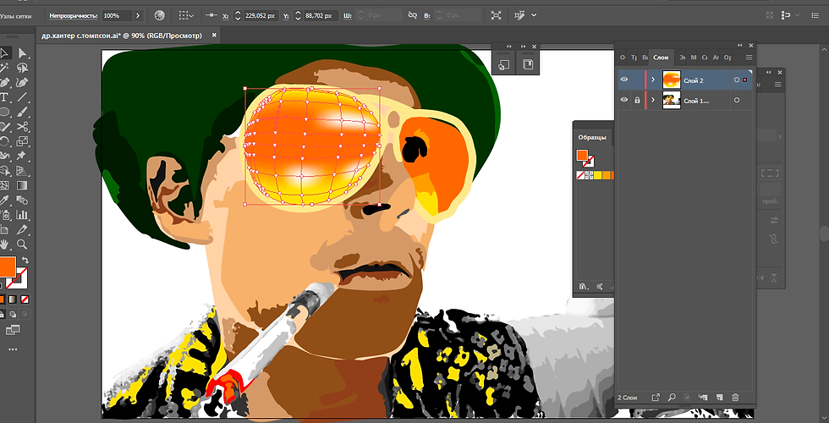The width and height of the screenshot is (829, 423).
Task: Click Collect for Export icon in Layers panel
Action: point(656,397)
